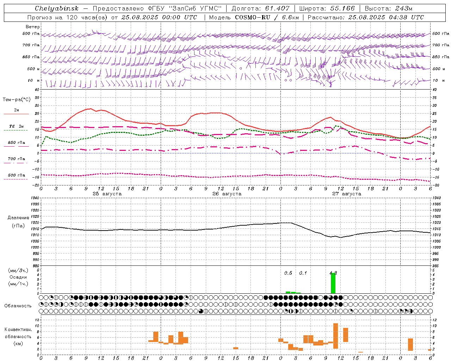Click the 'Td 2м' dew point legend entry
The height and width of the screenshot is (361, 451).
pos(16,126)
